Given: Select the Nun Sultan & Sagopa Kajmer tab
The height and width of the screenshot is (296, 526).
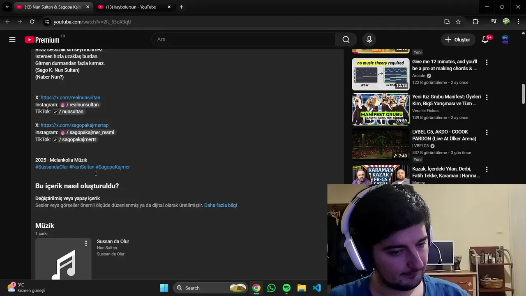Looking at the screenshot, I should coord(53,7).
